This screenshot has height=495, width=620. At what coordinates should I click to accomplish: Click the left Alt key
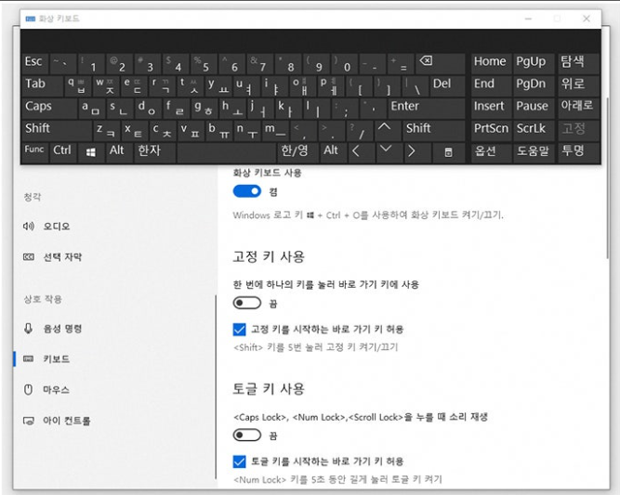[119, 152]
